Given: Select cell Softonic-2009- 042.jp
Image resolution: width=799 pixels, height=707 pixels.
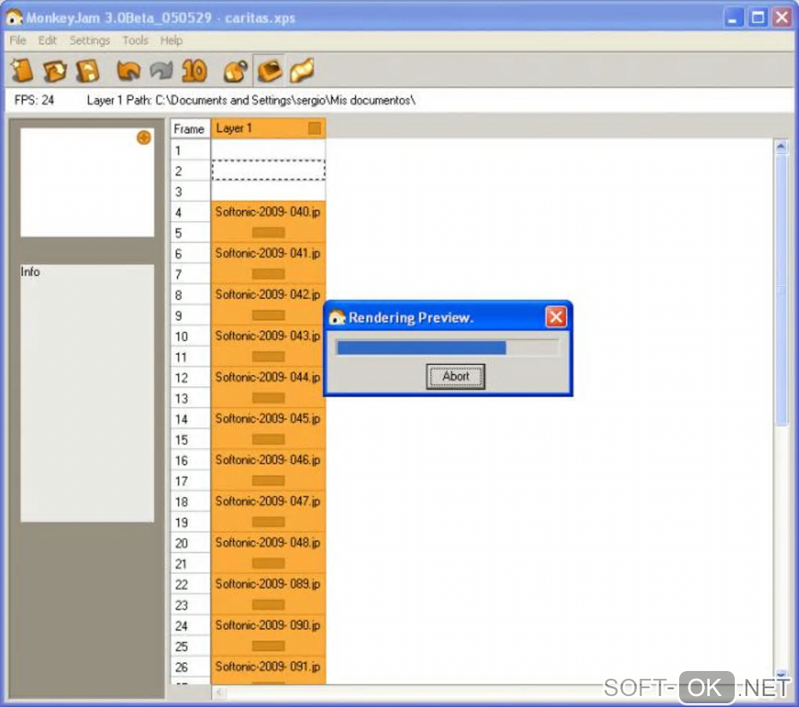Looking at the screenshot, I should click(268, 294).
